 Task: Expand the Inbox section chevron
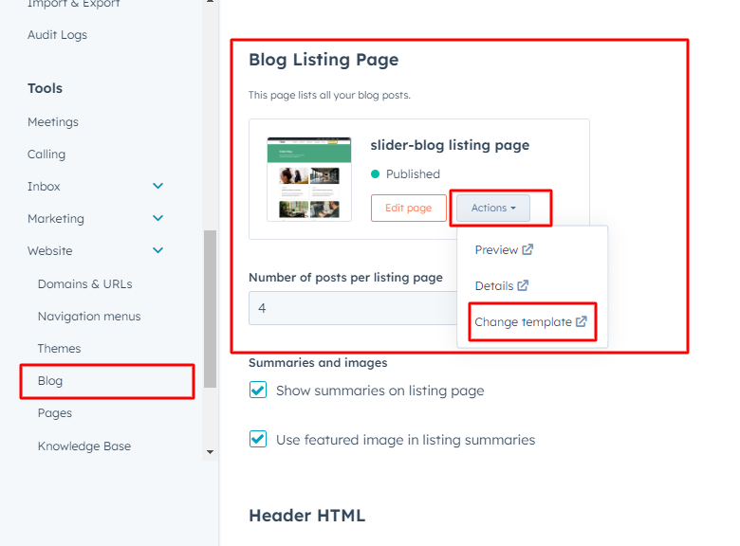(x=158, y=187)
